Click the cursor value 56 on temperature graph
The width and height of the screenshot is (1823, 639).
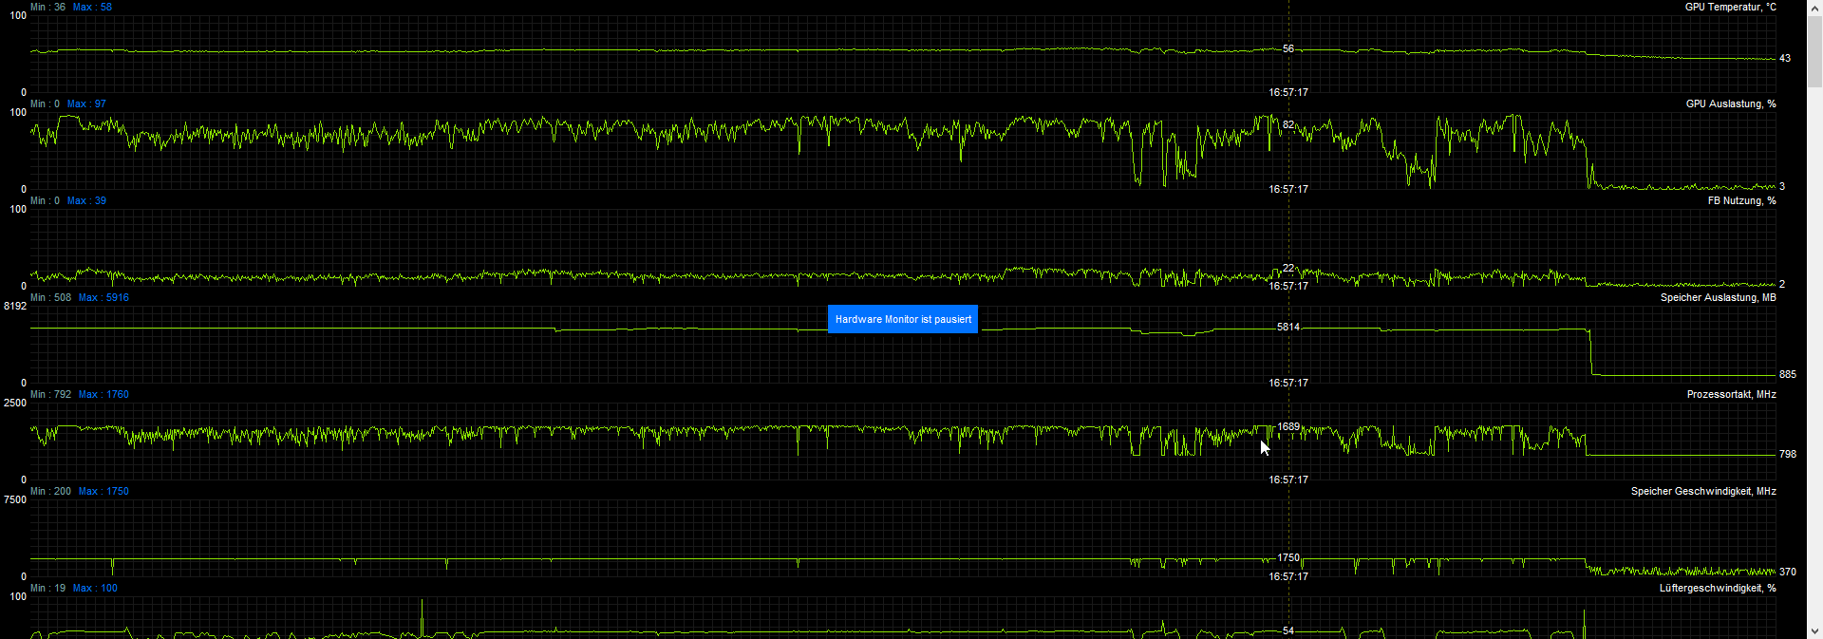(x=1288, y=48)
